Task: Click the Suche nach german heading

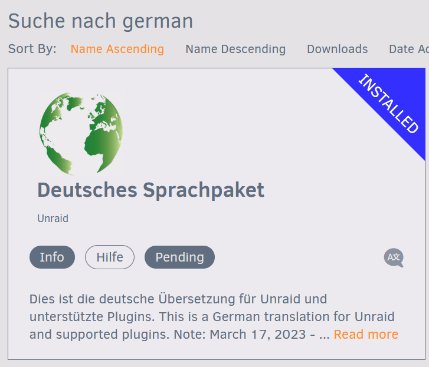Action: coord(101,21)
